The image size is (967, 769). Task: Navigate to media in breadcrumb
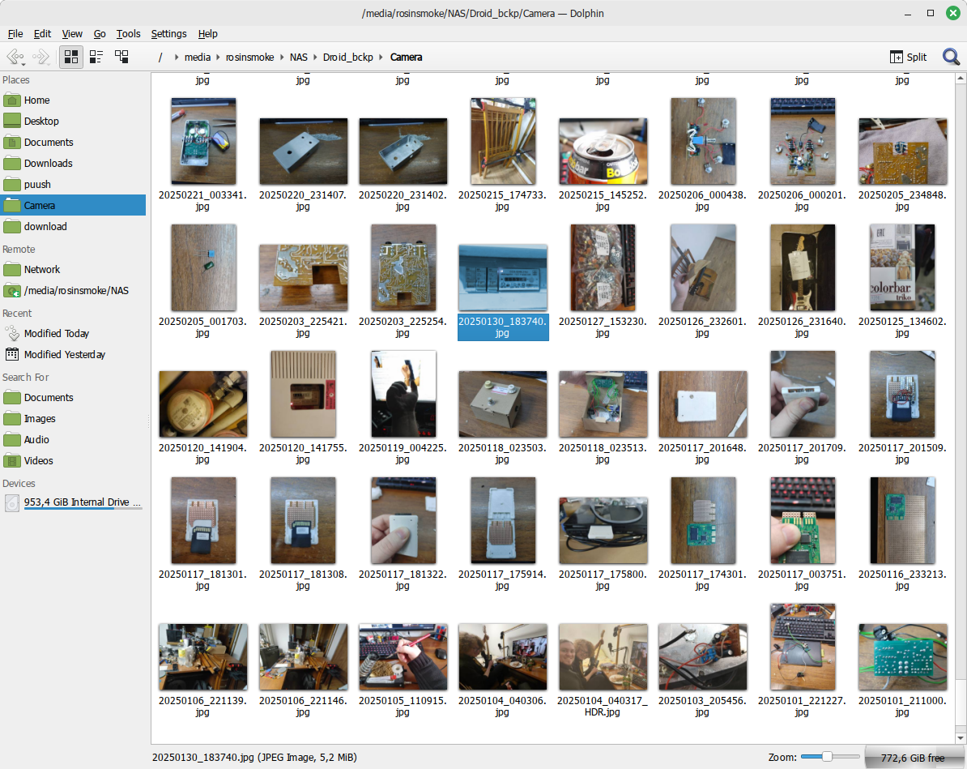point(198,58)
